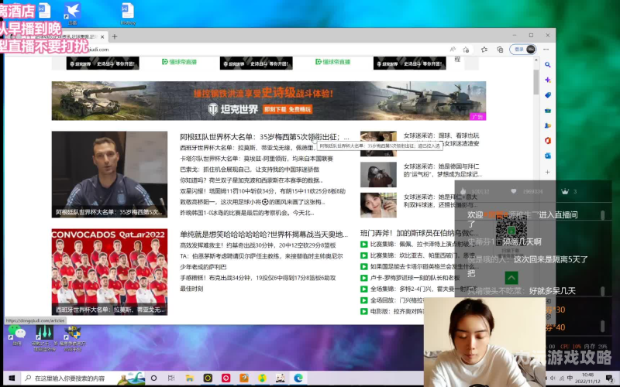Close the current browser tab

click(x=102, y=36)
